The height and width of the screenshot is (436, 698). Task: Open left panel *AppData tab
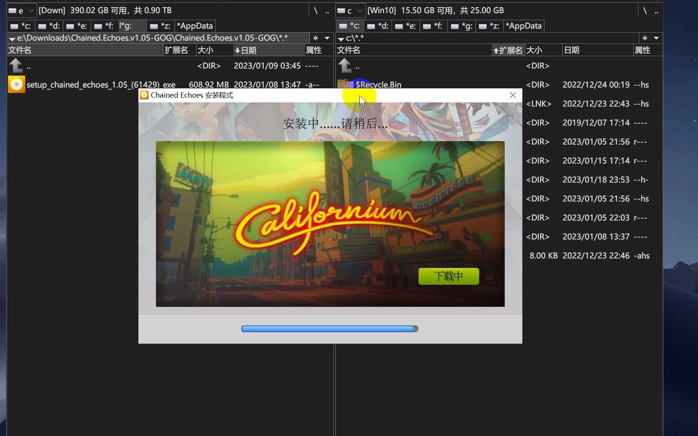[x=195, y=26]
